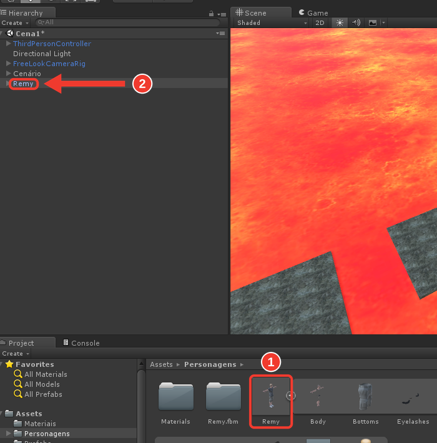Open Hierarchy panel options menu icon
Image resolution: width=437 pixels, height=443 pixels.
[x=222, y=14]
